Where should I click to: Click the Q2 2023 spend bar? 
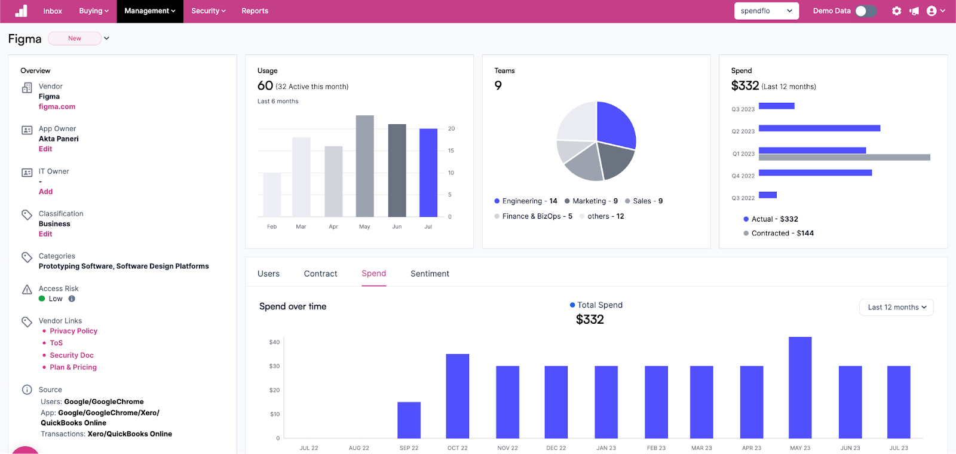819,128
